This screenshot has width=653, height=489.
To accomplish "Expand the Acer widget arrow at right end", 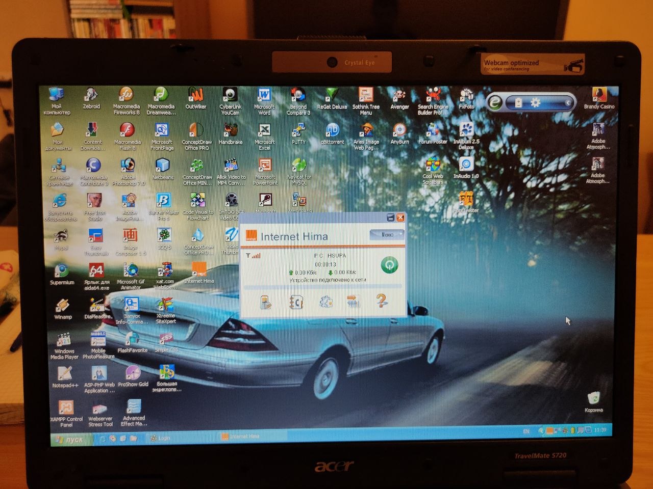I will coord(568,103).
